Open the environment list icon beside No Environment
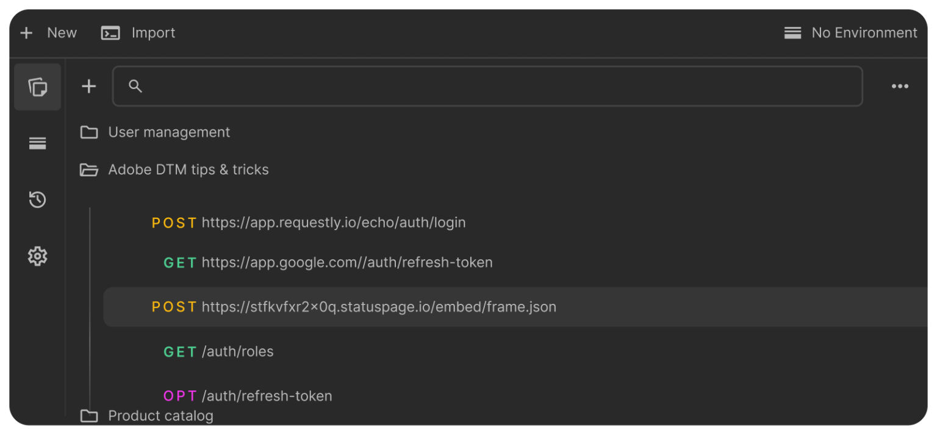 [792, 32]
